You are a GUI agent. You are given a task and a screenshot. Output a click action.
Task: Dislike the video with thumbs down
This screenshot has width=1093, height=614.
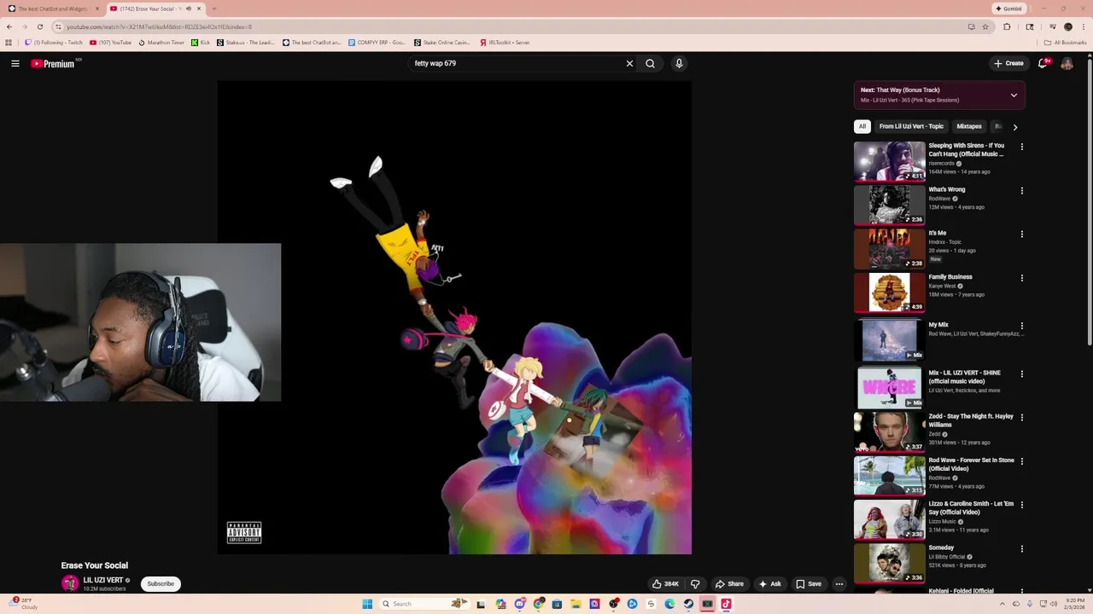(695, 584)
